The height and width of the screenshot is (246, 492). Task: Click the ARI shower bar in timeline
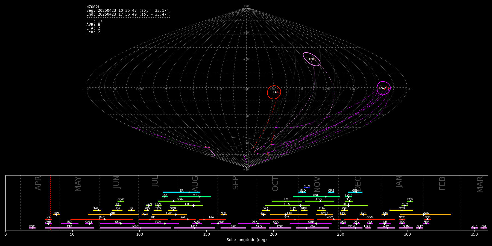(x=113, y=215)
